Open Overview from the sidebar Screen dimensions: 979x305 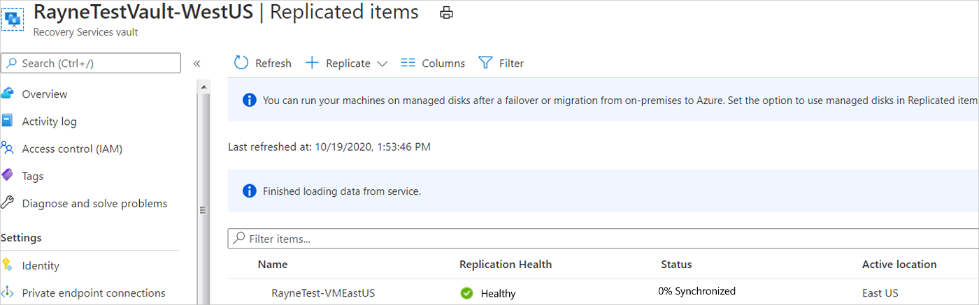coord(45,94)
